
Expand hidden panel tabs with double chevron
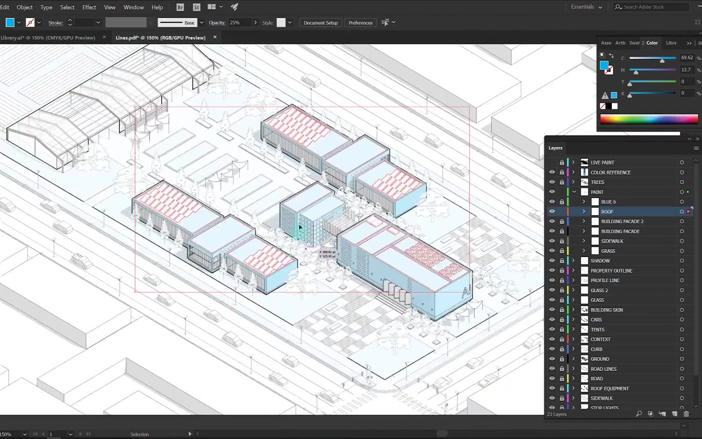[689, 43]
